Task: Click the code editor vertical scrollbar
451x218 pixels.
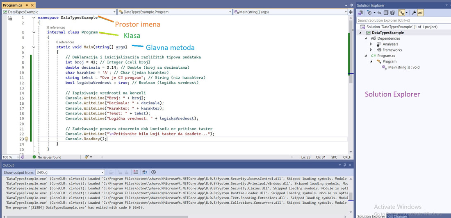Action: (x=351, y=52)
